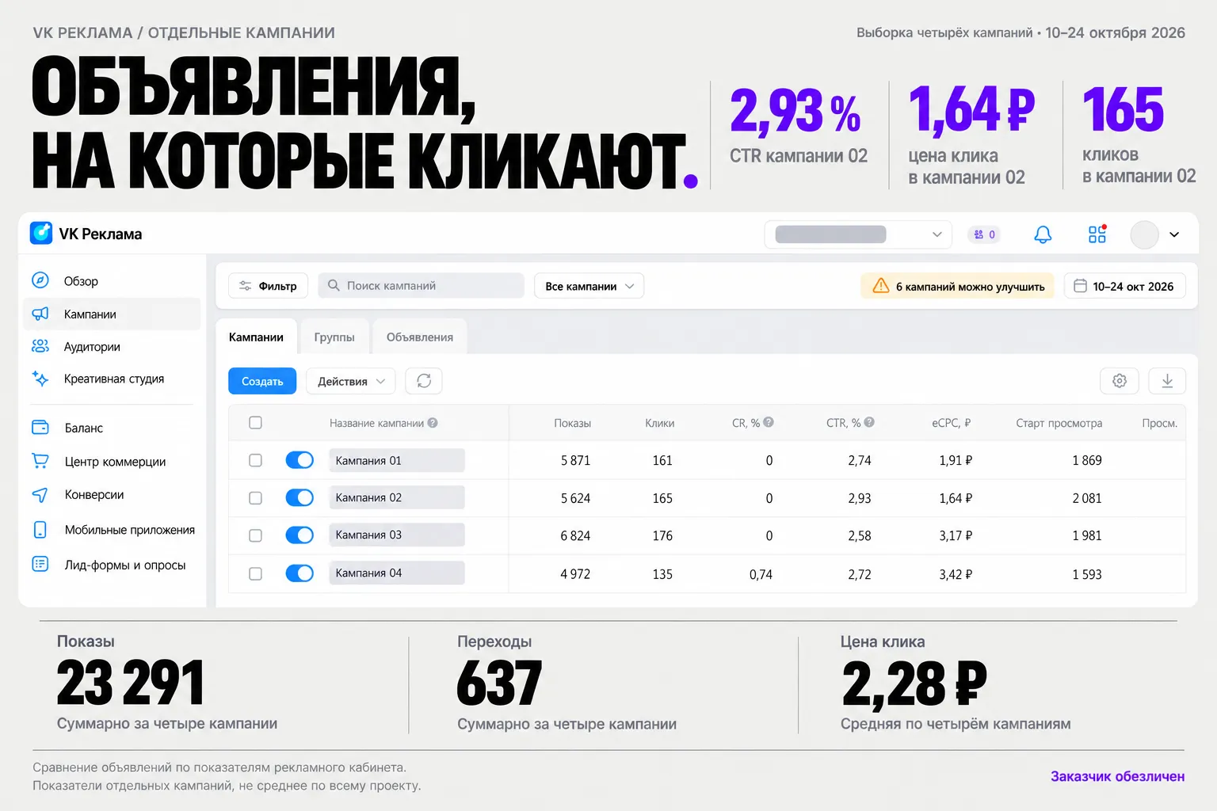Go to Аудитории section
This screenshot has width=1217, height=811.
[112, 347]
